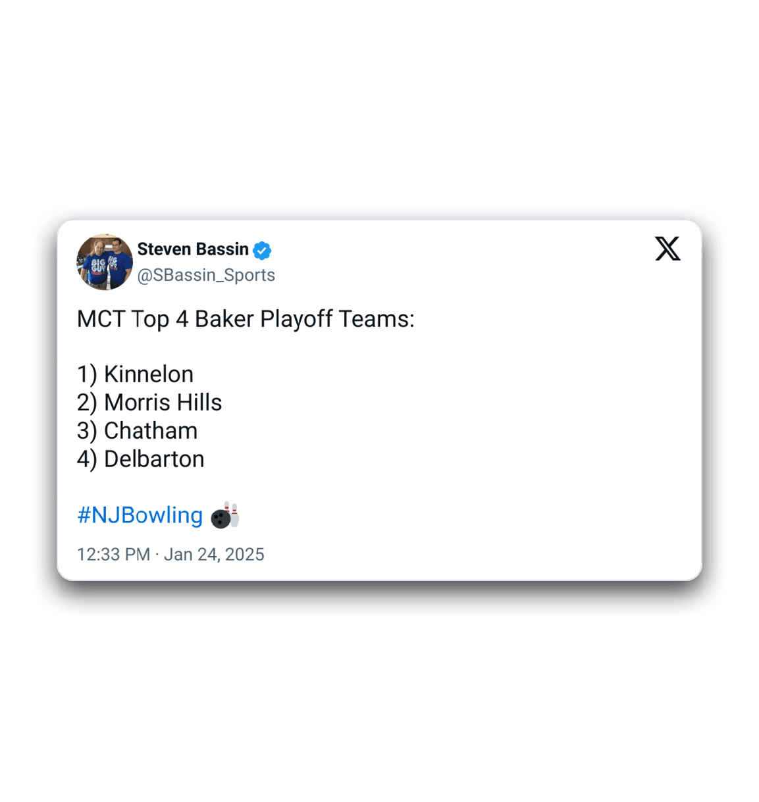Click the bowling ball and pins emoji
The width and height of the screenshot is (759, 802).
[x=225, y=515]
